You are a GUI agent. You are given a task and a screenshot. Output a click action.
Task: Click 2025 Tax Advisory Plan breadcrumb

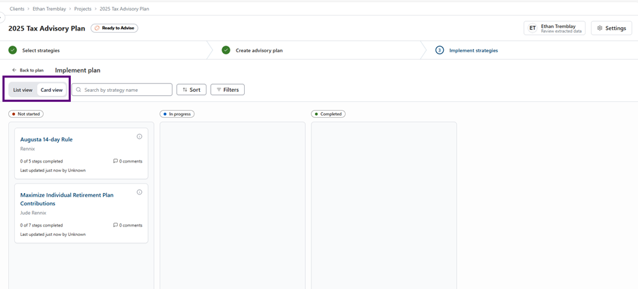(x=124, y=9)
